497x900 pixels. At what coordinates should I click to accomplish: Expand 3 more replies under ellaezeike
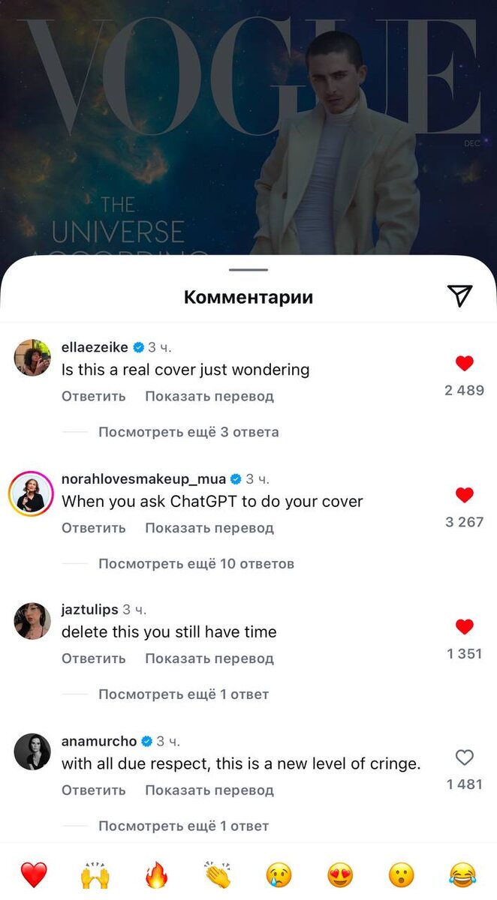[x=188, y=432]
